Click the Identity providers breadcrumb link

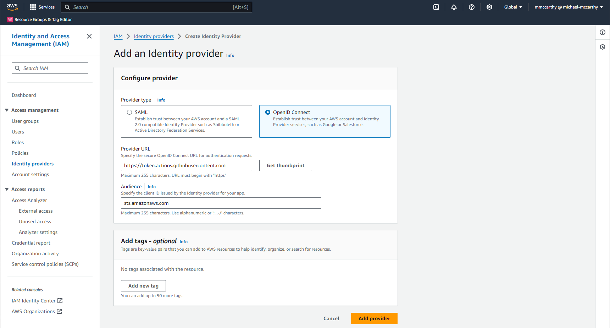tap(154, 36)
